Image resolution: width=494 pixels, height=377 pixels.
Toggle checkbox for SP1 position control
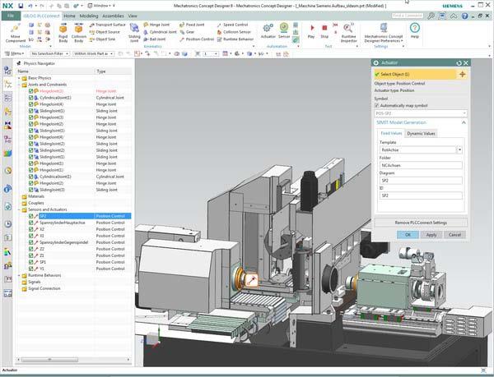click(x=31, y=262)
